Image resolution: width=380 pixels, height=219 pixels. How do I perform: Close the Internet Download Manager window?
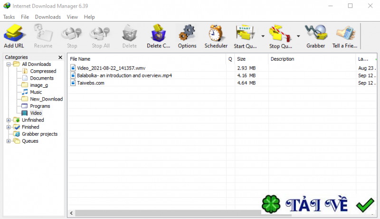(370, 6)
